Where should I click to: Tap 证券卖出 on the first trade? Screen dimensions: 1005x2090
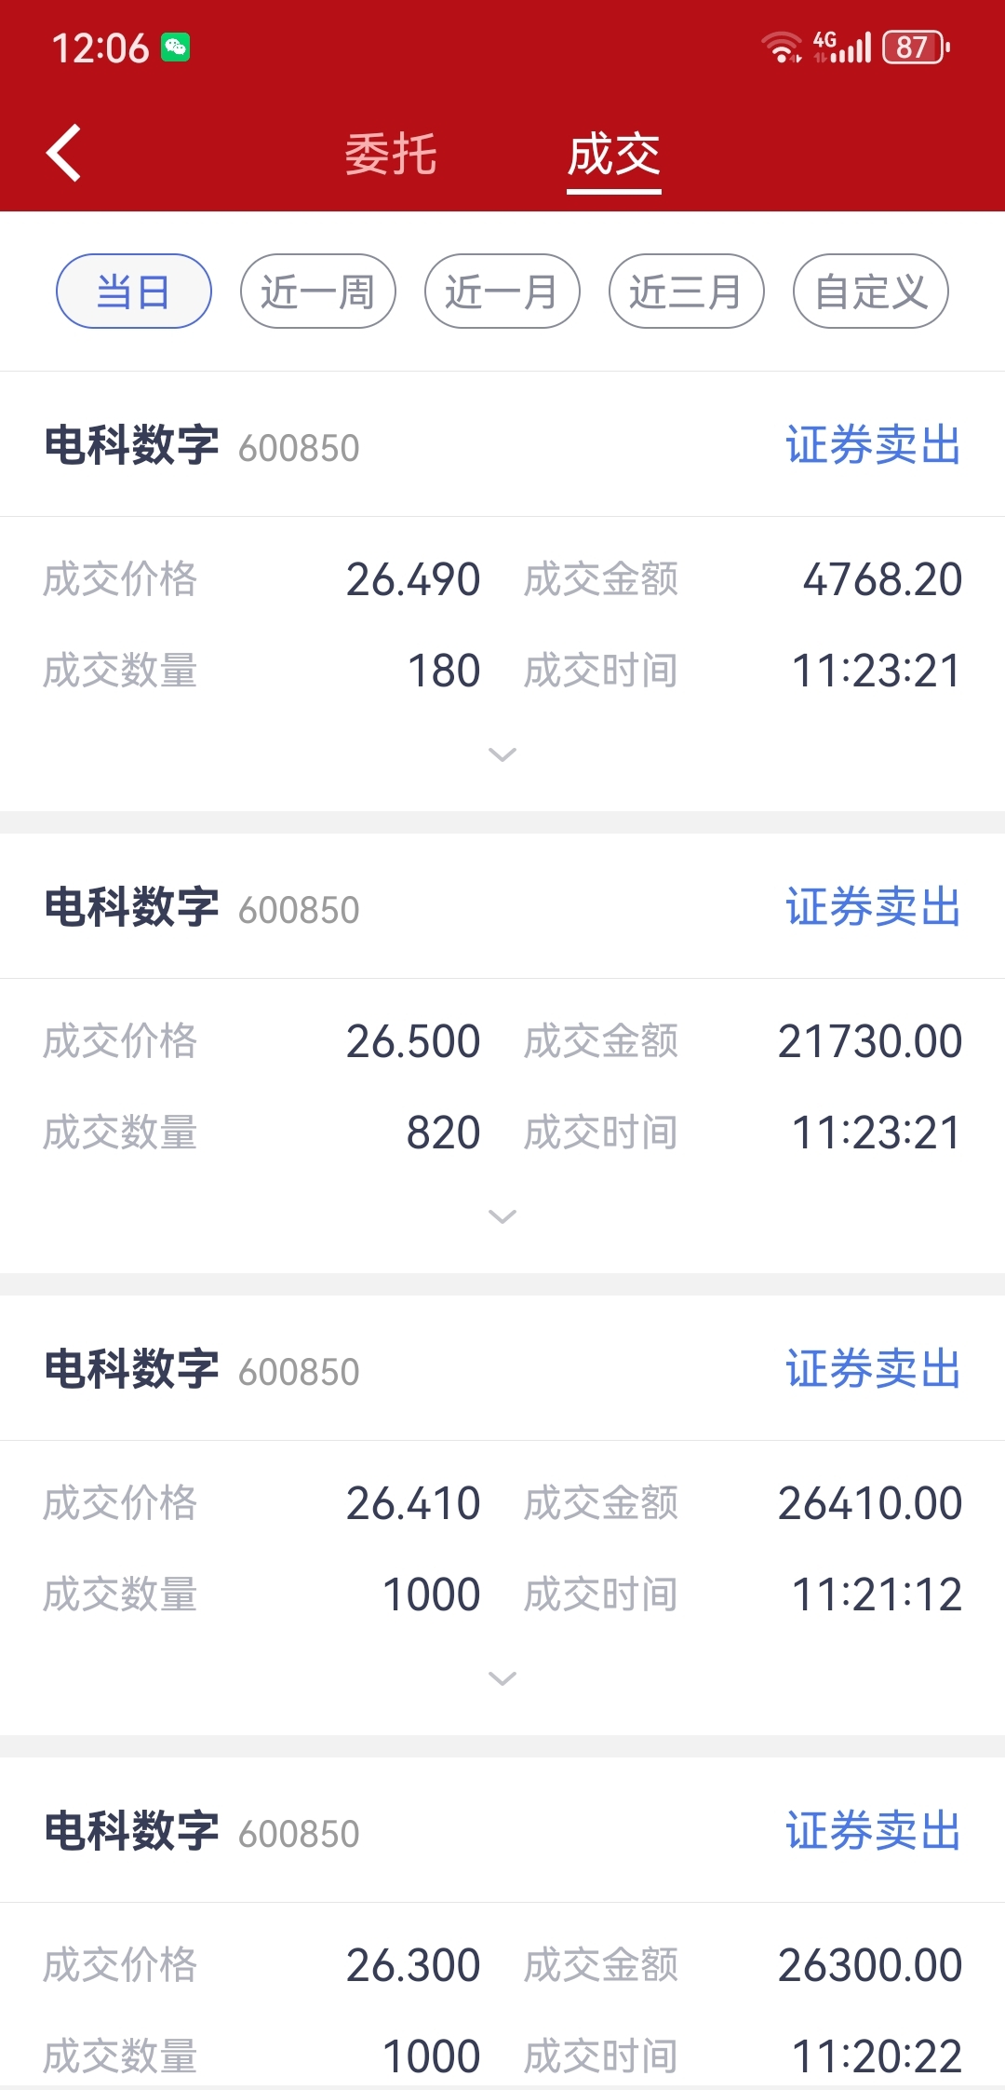[873, 445]
